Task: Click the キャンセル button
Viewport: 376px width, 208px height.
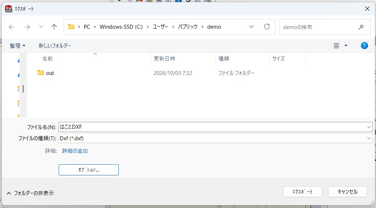Action: [348, 192]
